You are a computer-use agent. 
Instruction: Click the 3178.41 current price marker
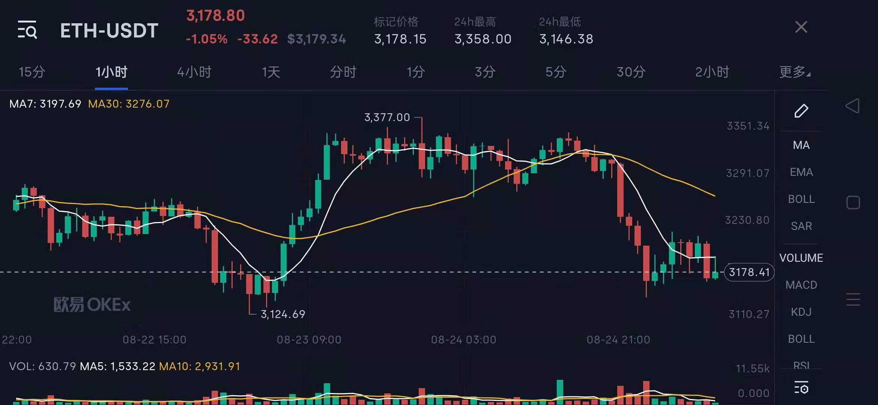tap(749, 272)
